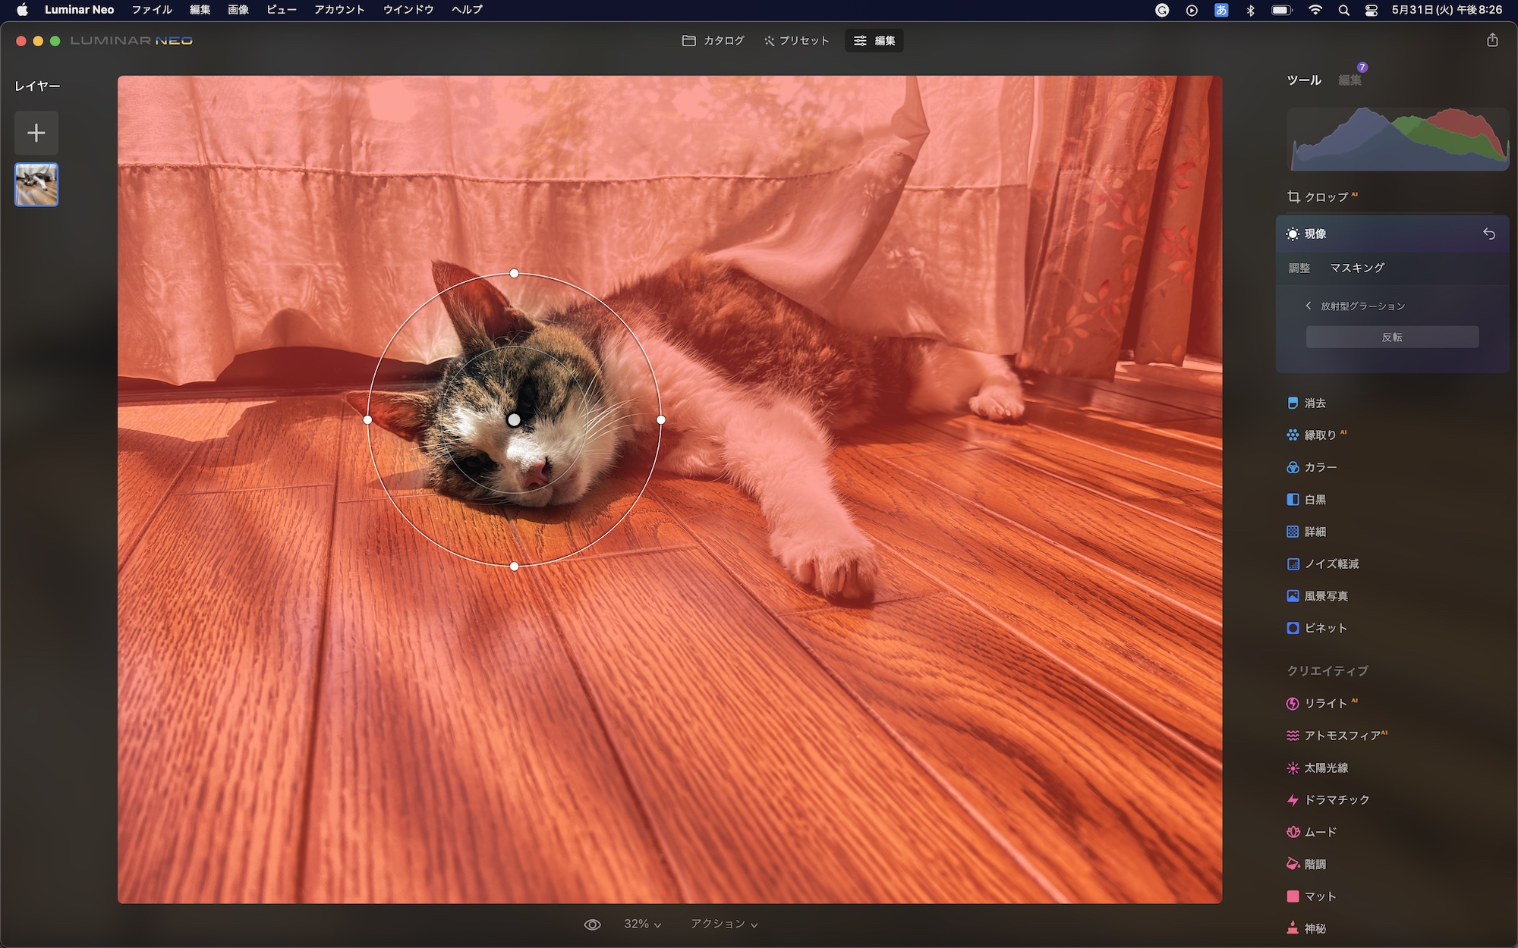Viewport: 1518px width, 948px height.
Task: Select the 太陽光線 sunrays tool
Action: pos(1325,768)
